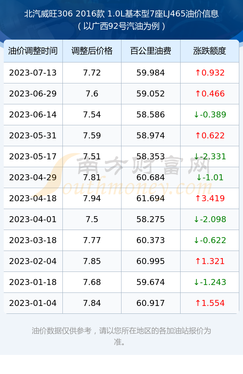Click the 油价调整时间 column header

click(33, 51)
